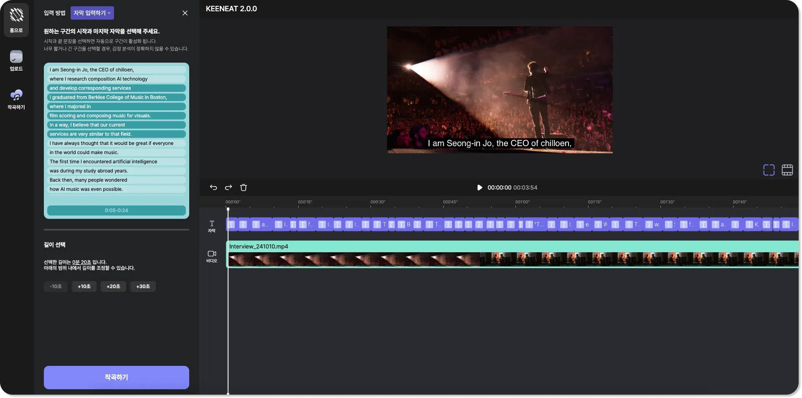Open the 자막 입력하기 dropdown
This screenshot has width=802, height=398.
click(x=92, y=13)
